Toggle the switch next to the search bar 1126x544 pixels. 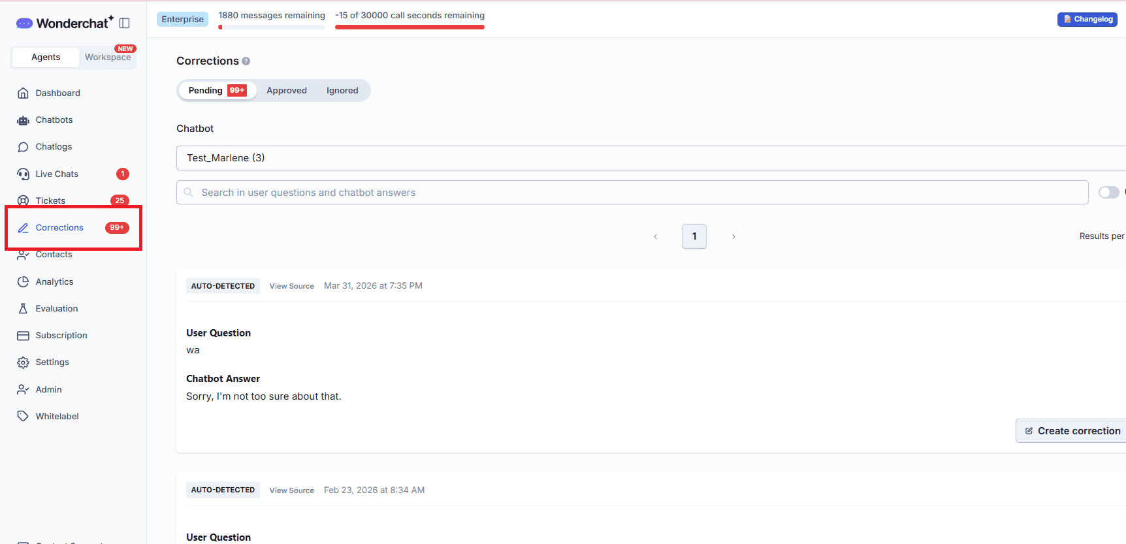1108,193
